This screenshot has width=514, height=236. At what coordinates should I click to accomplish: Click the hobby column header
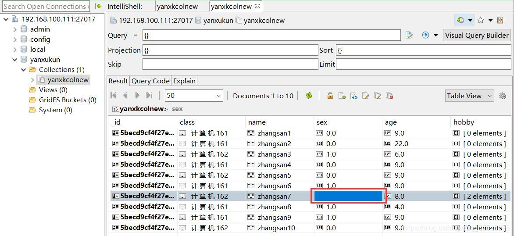tap(481, 122)
